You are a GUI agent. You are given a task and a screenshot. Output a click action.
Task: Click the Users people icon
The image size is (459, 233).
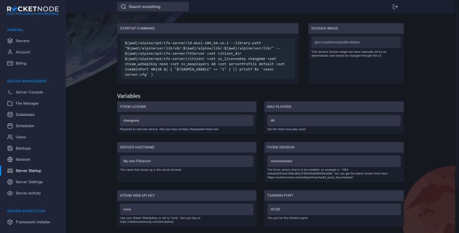click(10, 137)
